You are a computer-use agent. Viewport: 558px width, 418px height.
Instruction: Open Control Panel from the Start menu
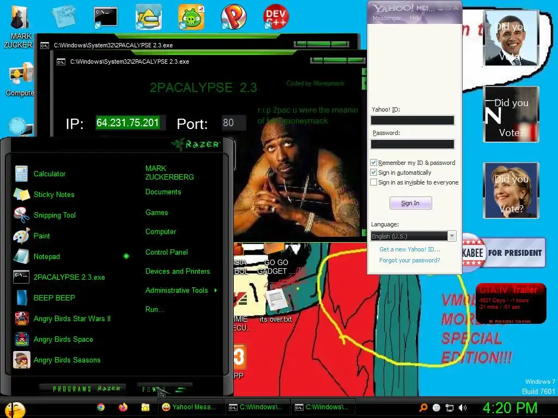coord(167,253)
